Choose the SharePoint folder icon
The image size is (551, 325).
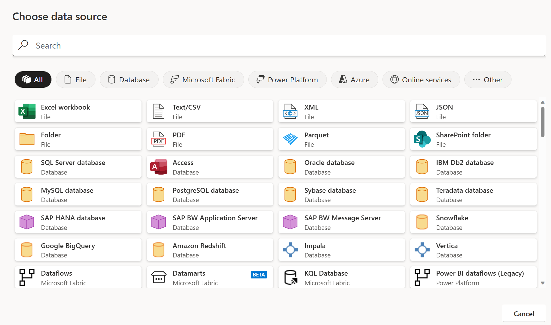coord(422,139)
